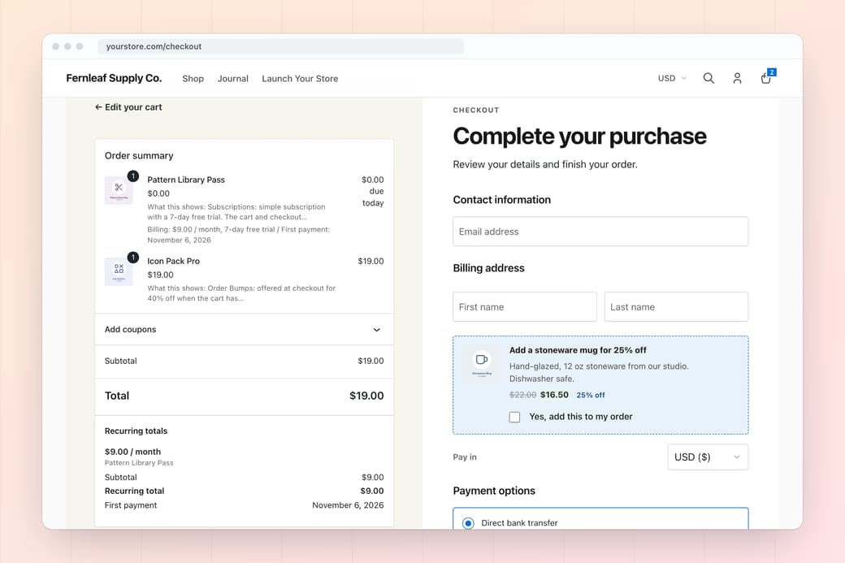Click the '25% off' badge
The height and width of the screenshot is (563, 845).
(x=591, y=395)
